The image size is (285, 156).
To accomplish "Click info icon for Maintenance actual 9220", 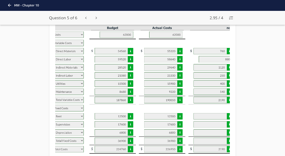I will pos(180,92).
